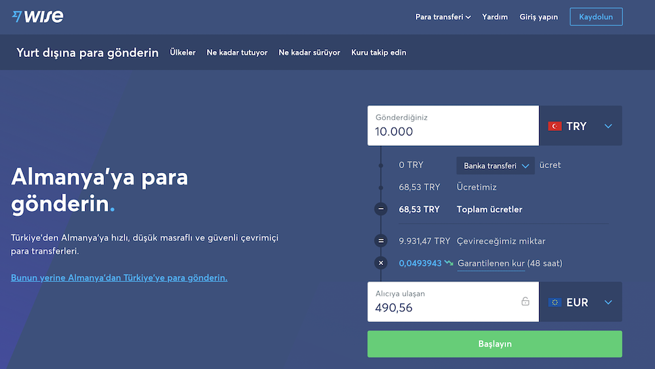Open the EUR currency dropdown
This screenshot has height=369, width=655.
point(580,302)
